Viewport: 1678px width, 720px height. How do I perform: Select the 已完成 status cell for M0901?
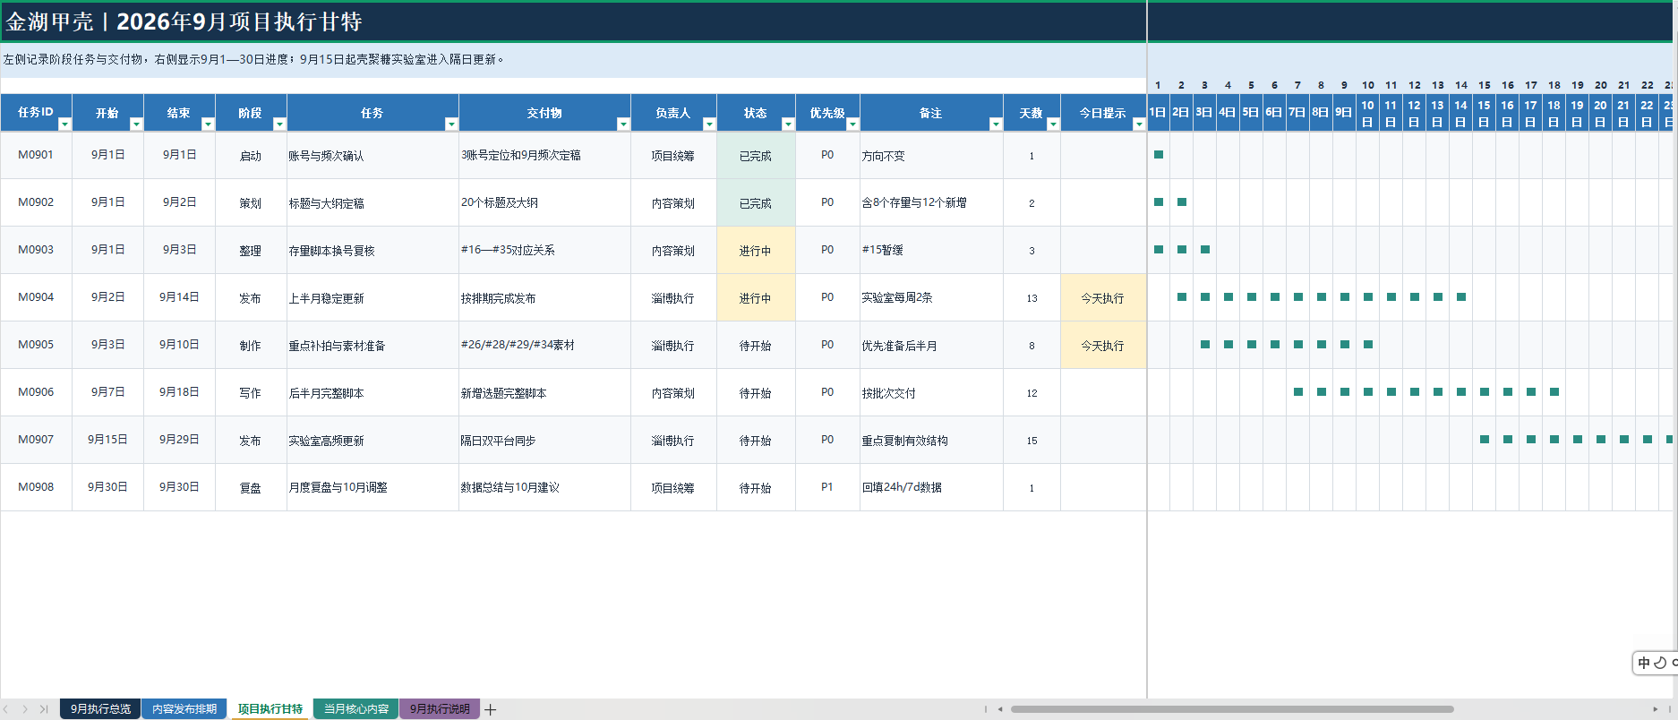pyautogui.click(x=756, y=155)
